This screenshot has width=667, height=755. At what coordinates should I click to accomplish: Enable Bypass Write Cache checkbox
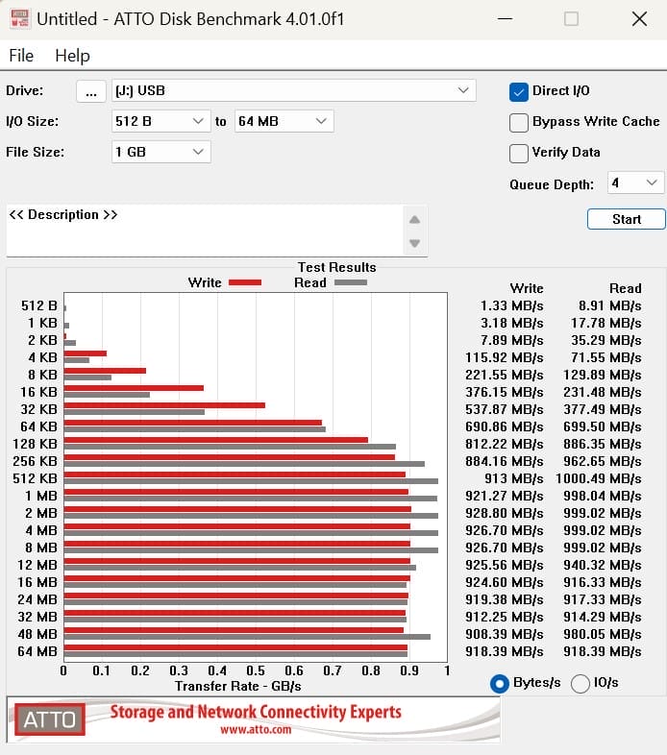pyautogui.click(x=519, y=122)
